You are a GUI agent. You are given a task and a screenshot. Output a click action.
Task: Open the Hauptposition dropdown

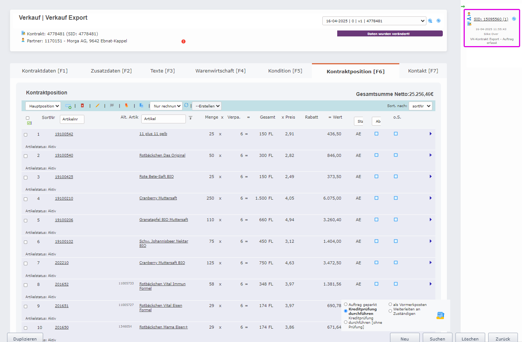(x=43, y=106)
